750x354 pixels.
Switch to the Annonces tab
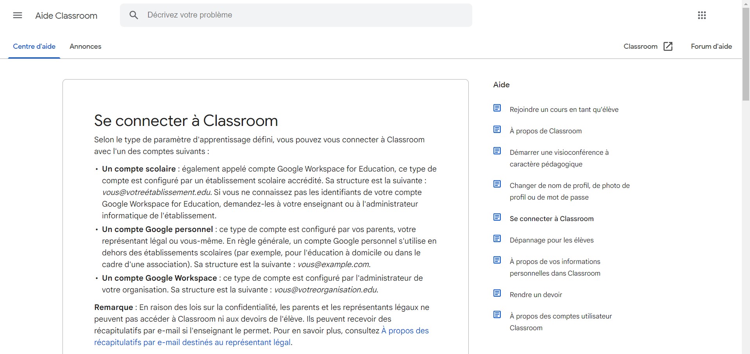coord(85,46)
